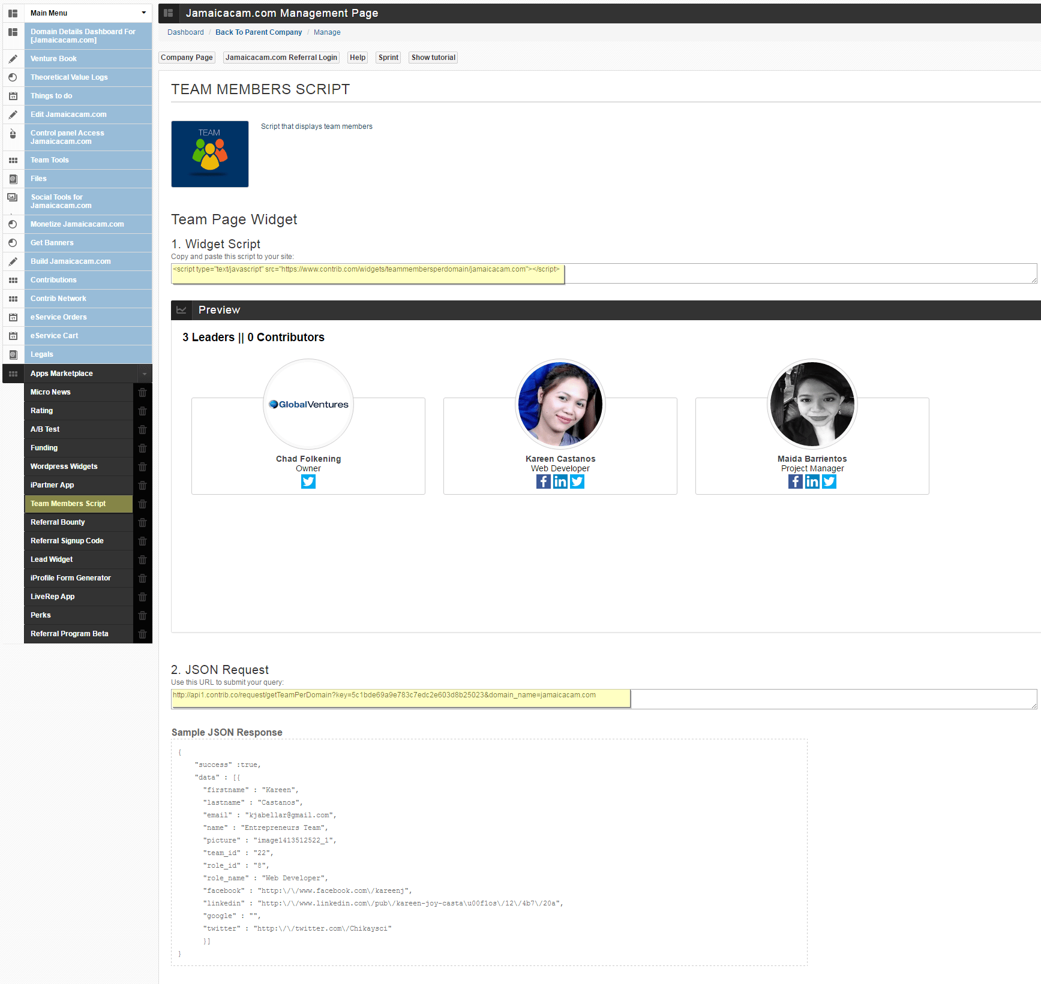1041x984 pixels.
Task: Click Kareen Castanos's profile photo
Action: click(560, 404)
